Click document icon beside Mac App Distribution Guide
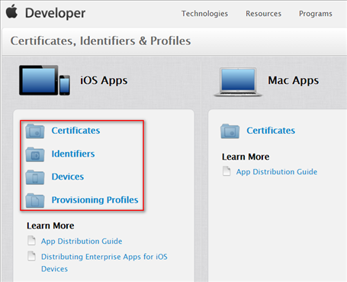 227,171
